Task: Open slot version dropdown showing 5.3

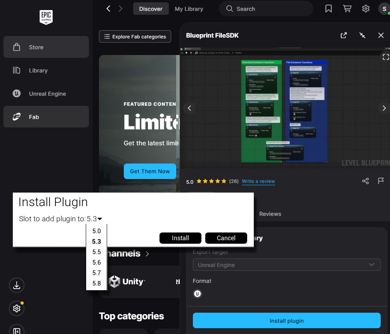Action: [94, 219]
